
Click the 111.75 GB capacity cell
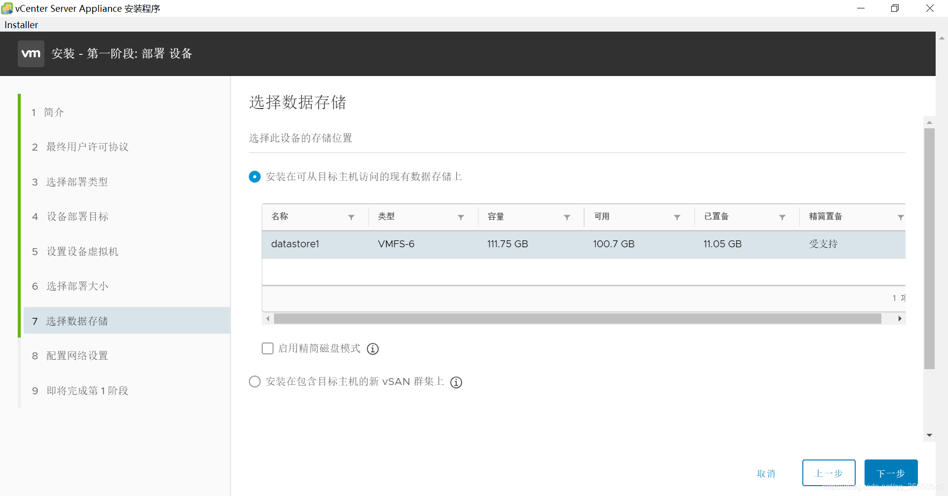tap(508, 244)
